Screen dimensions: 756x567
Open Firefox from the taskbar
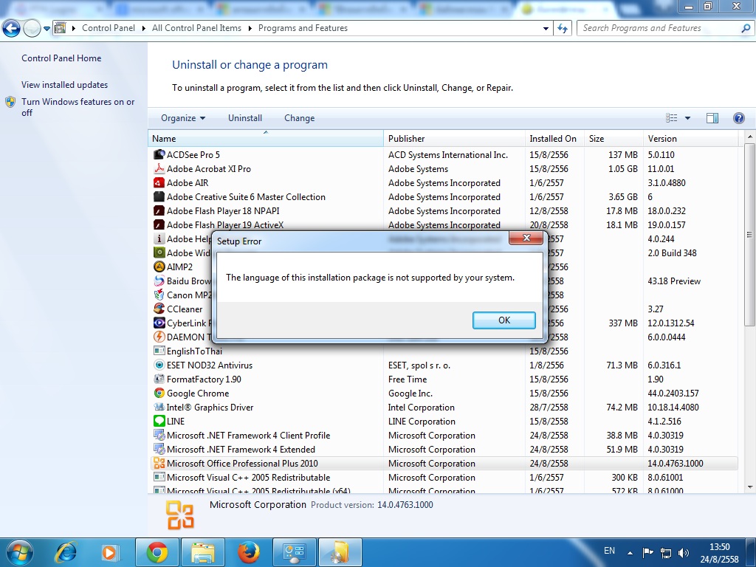(248, 552)
